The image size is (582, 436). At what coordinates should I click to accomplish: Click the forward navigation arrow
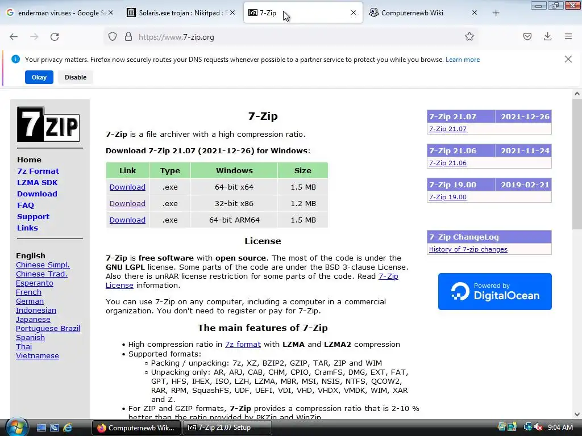pos(34,37)
